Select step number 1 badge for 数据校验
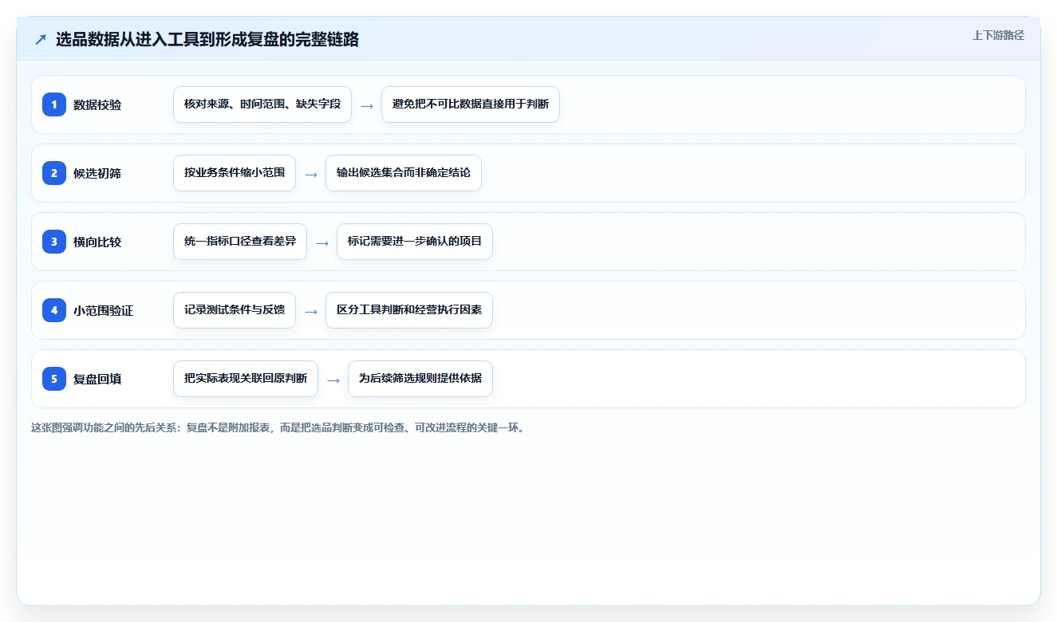1057x622 pixels. pyautogui.click(x=54, y=104)
